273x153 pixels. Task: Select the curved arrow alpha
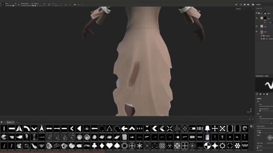pos(26,128)
